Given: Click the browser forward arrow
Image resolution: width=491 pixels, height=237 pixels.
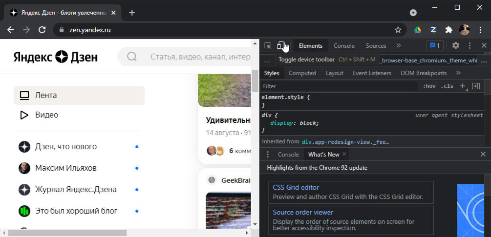Looking at the screenshot, I should 26,30.
